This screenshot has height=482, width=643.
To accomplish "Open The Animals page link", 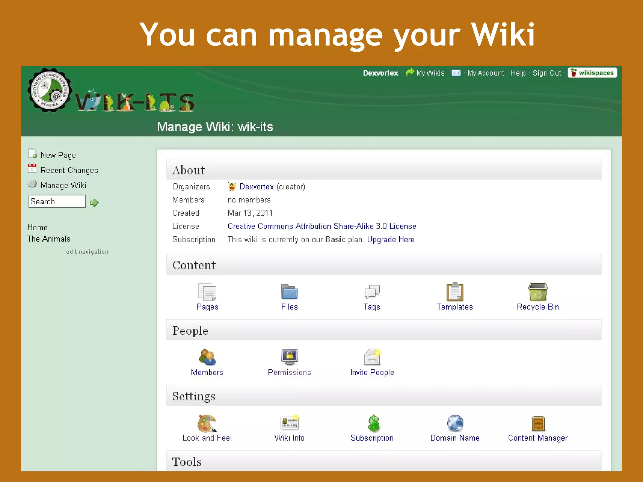I will [x=49, y=239].
